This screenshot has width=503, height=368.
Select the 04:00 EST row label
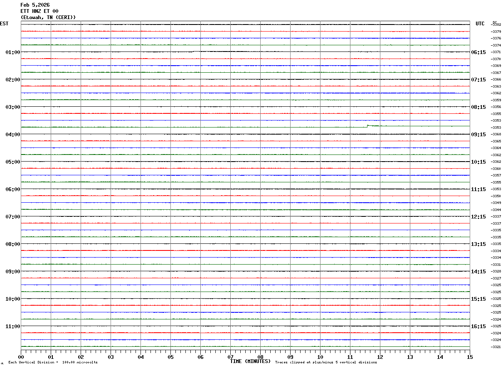[13, 135]
